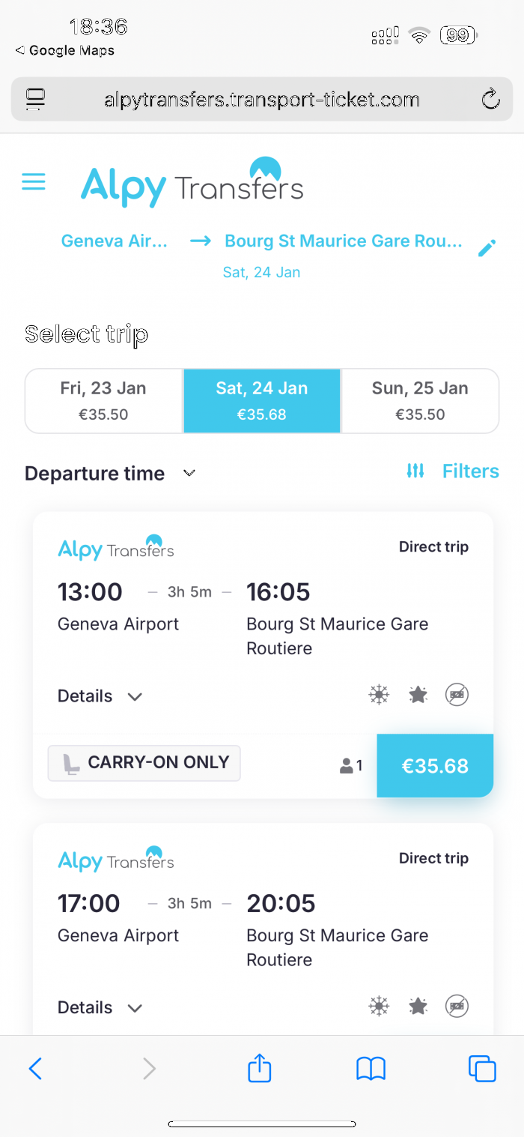
Task: Go back to the previous Safari page
Action: (x=35, y=1068)
